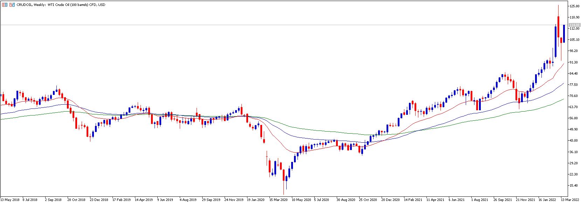Click the 24 Nov 2019 date label

(x=234, y=200)
